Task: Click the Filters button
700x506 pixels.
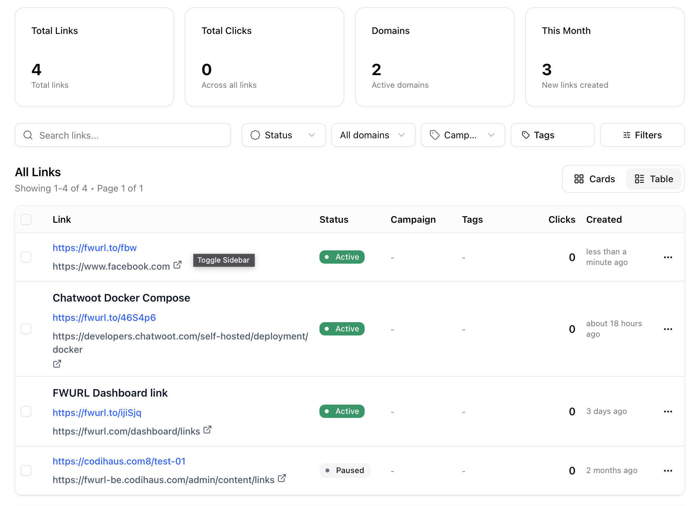Action: pyautogui.click(x=642, y=135)
